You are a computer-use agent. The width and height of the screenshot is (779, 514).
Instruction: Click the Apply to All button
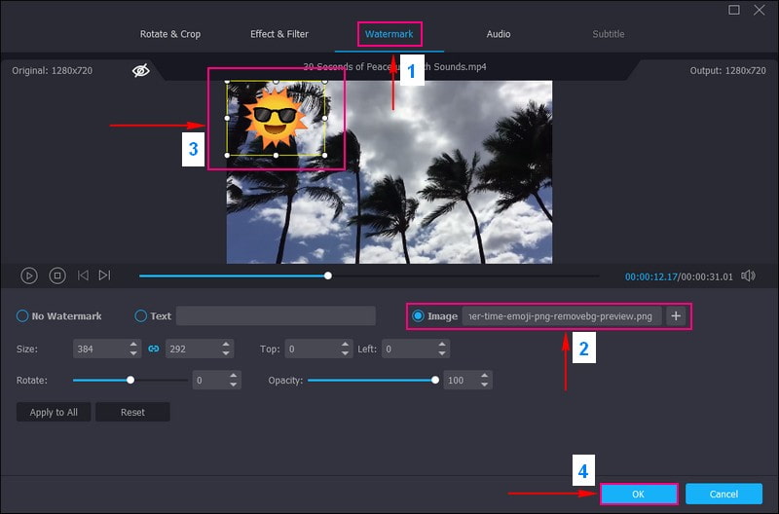54,413
